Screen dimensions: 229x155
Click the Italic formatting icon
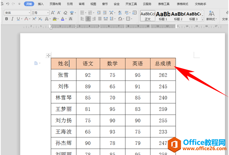[12, 19]
